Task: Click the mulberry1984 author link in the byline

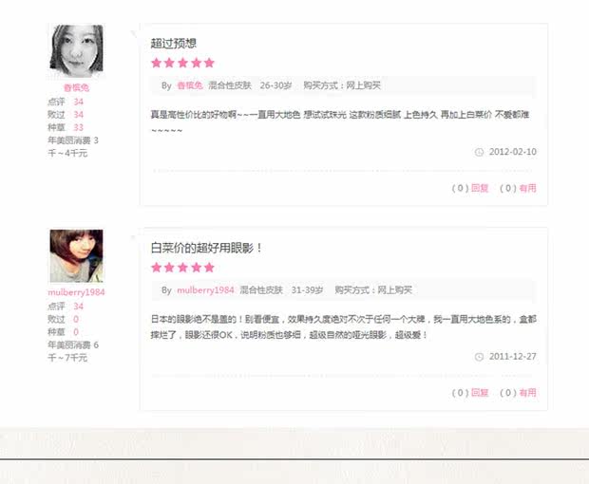Action: (205, 290)
